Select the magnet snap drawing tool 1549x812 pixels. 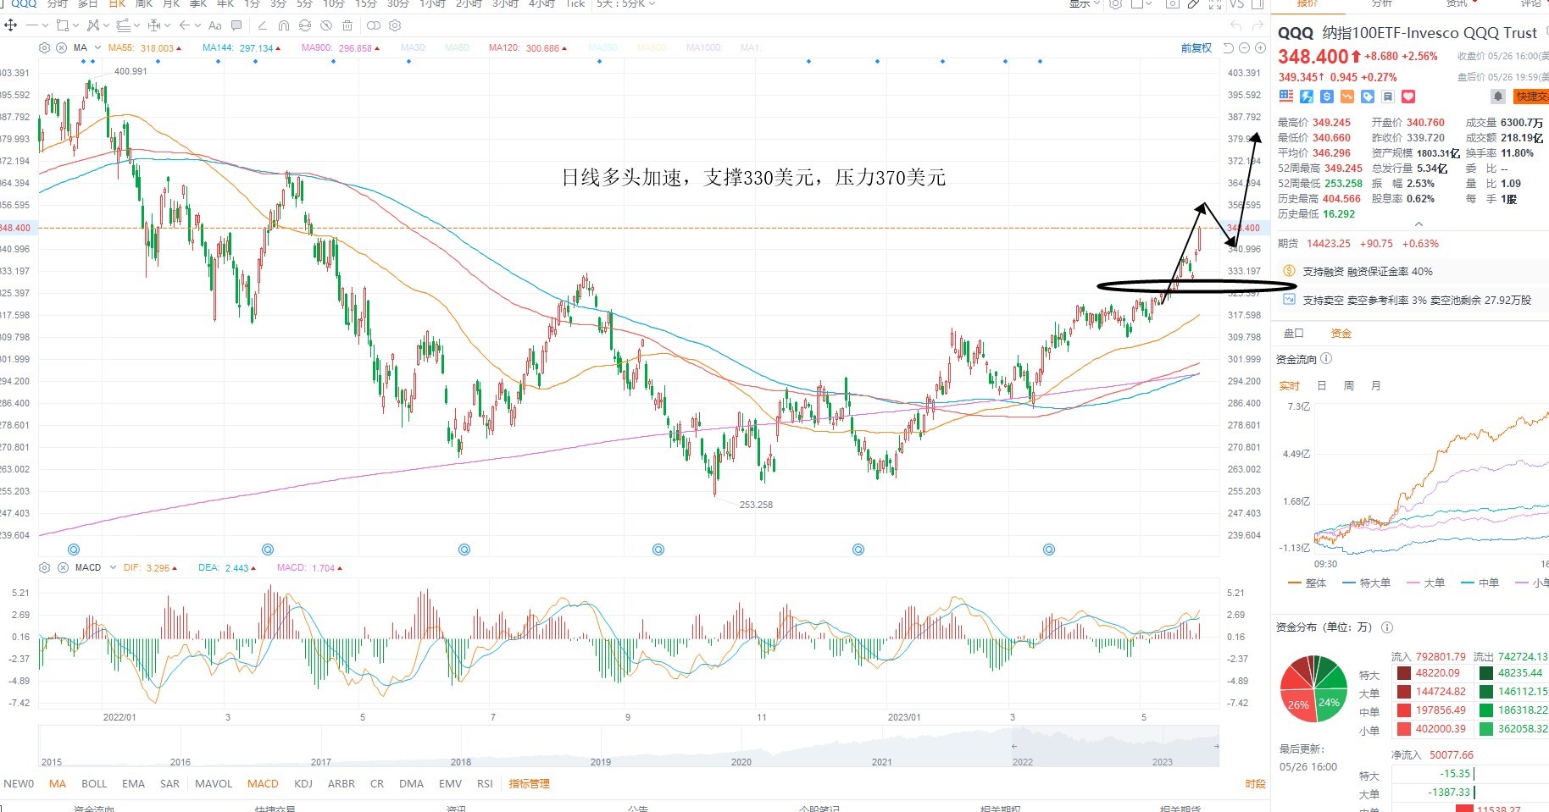(x=283, y=25)
